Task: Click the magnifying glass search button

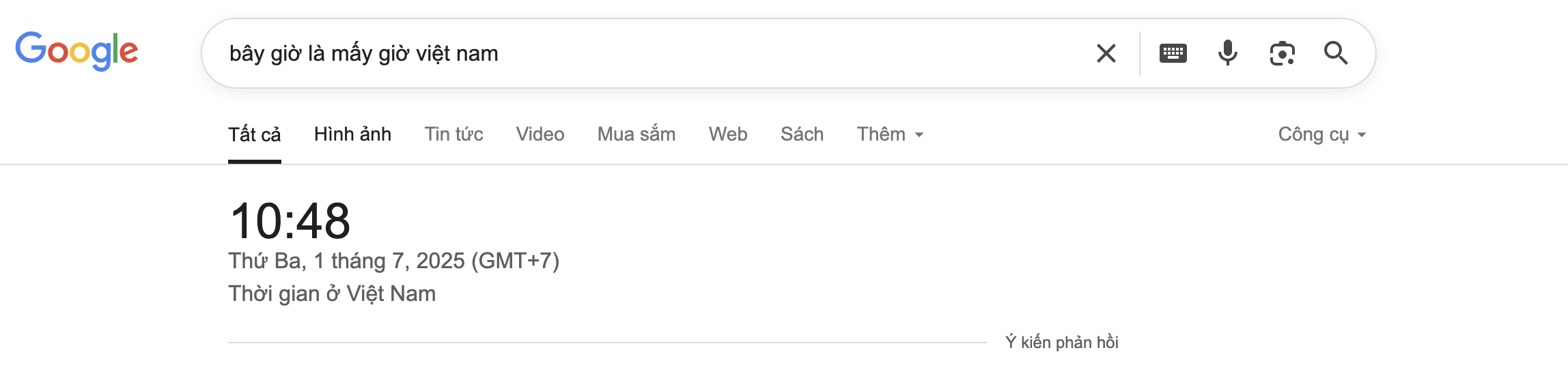Action: pos(1336,53)
